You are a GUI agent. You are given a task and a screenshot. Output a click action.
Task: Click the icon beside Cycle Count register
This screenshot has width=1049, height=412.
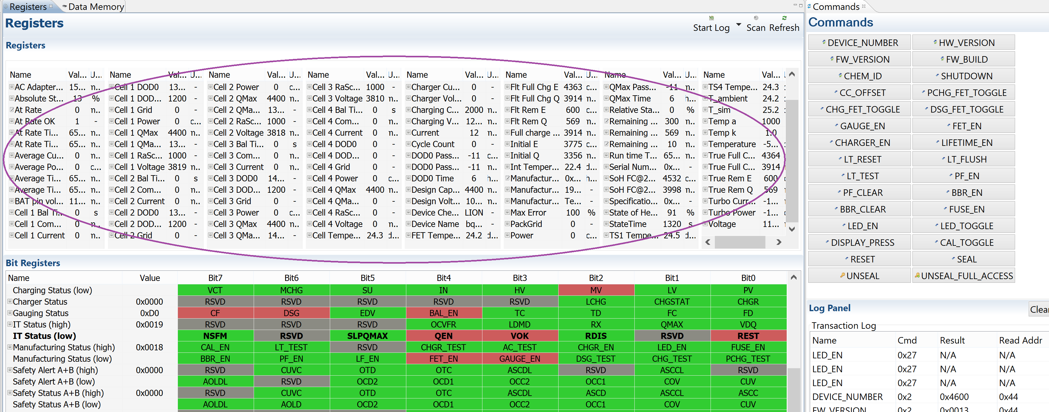point(408,144)
